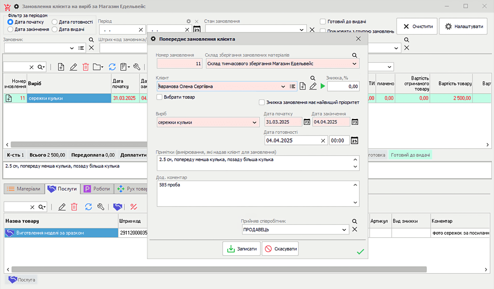Click search magnifier above Склад зберігання field
The image size is (494, 289).
tap(354, 55)
